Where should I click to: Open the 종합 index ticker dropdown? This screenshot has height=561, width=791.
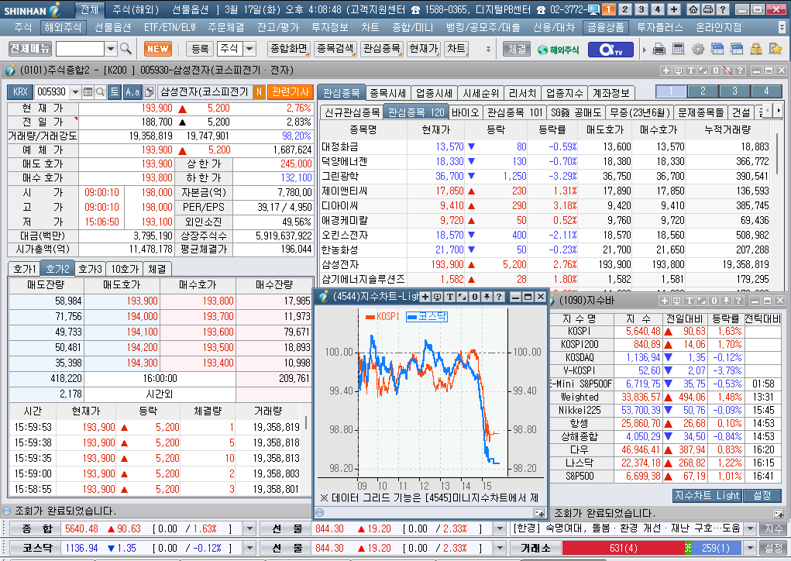(x=249, y=528)
